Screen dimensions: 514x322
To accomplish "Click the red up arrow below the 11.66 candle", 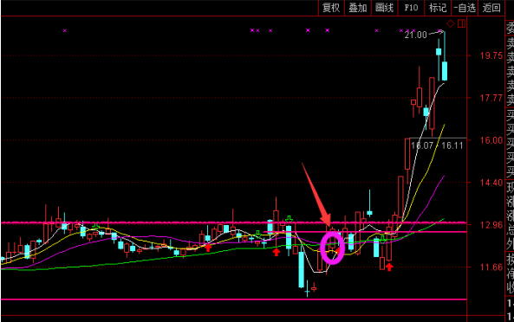I will [x=389, y=267].
